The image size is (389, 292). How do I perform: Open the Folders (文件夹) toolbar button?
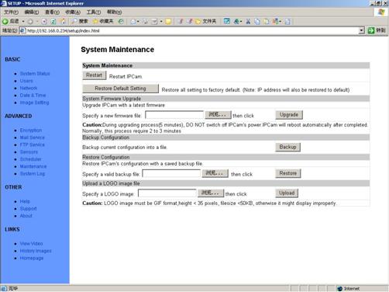206,21
